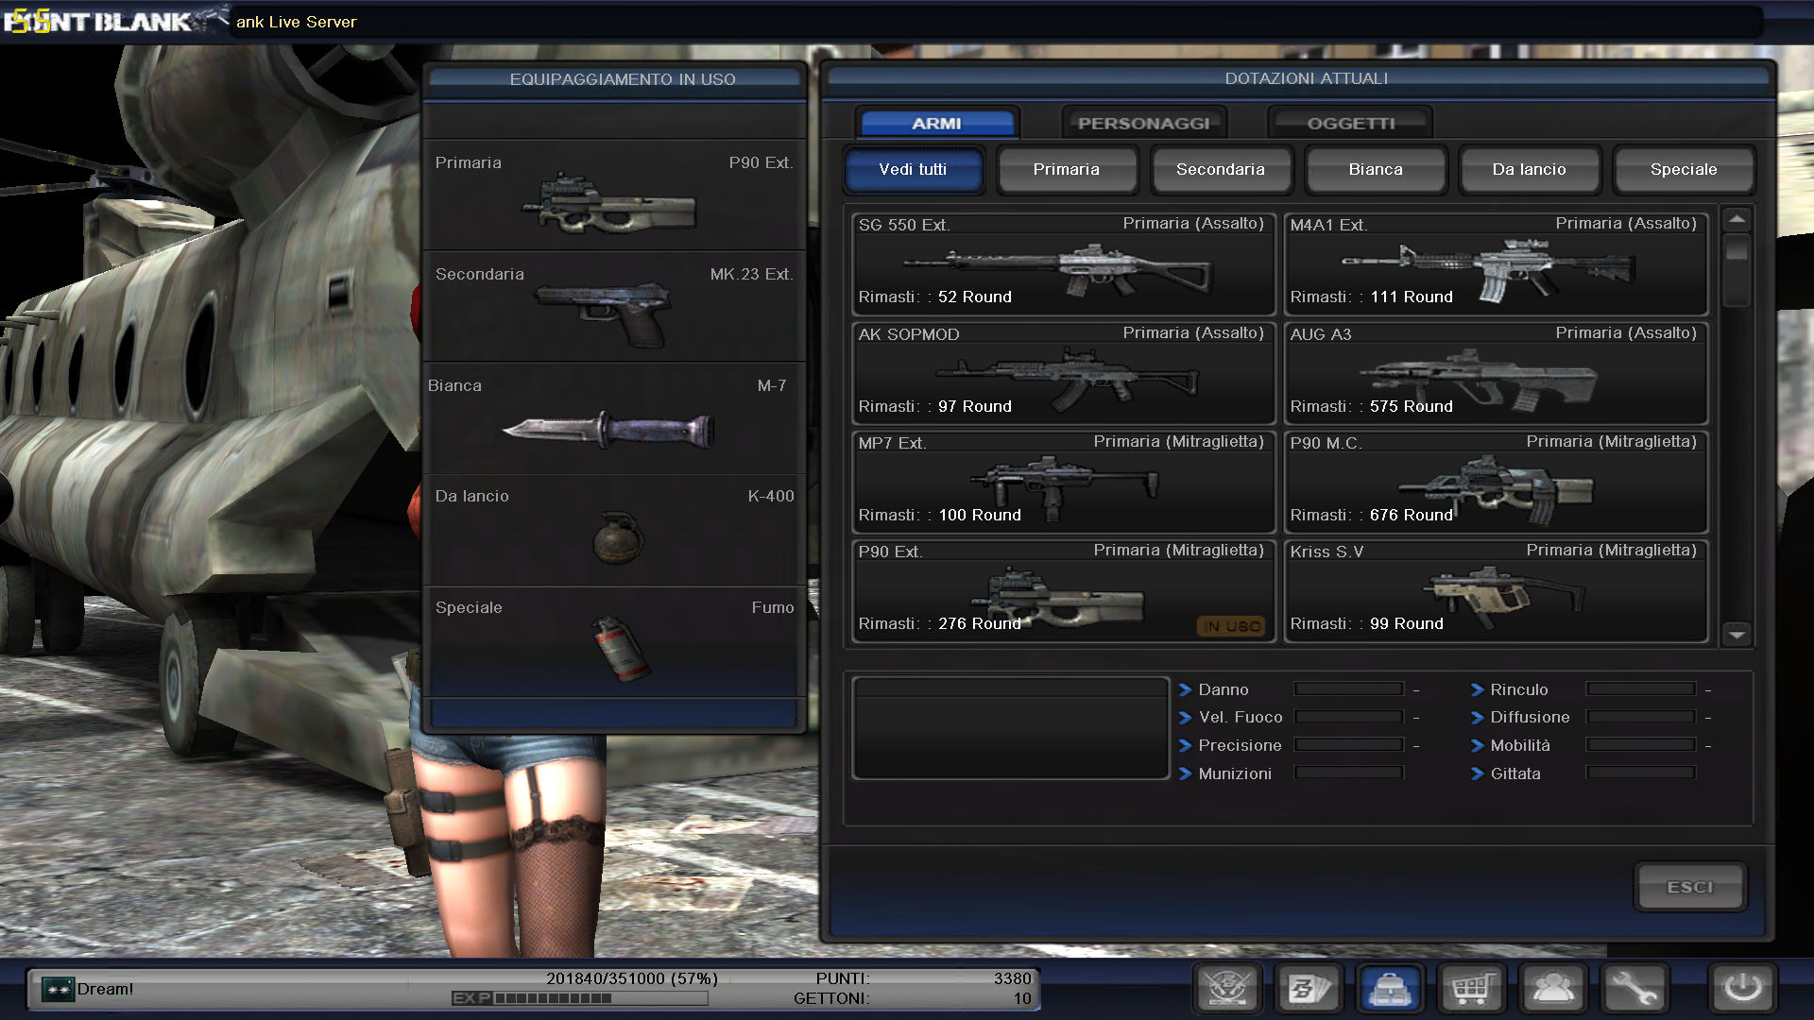Open the wrench settings icon
This screenshot has height=1020, width=1814.
tap(1634, 989)
